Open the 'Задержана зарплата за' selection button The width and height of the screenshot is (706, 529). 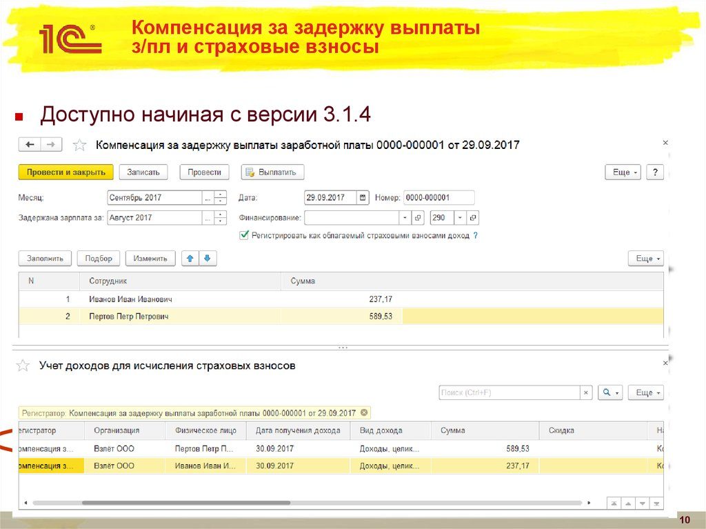(208, 218)
